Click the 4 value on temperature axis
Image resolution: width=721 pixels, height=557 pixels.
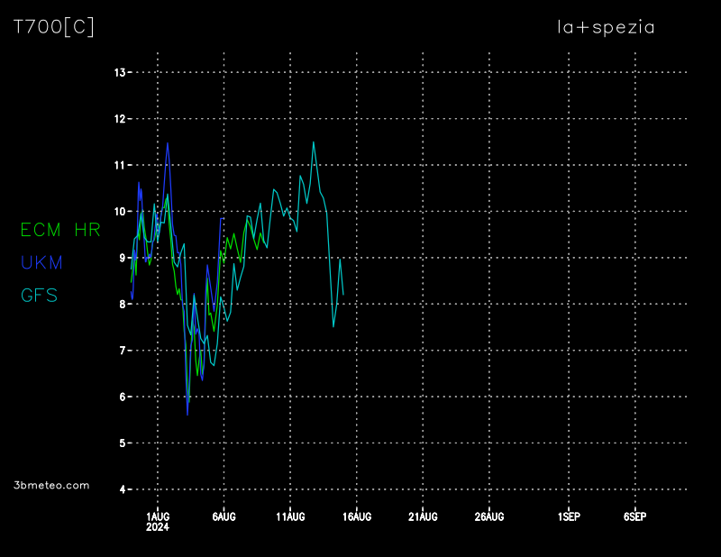tap(121, 489)
